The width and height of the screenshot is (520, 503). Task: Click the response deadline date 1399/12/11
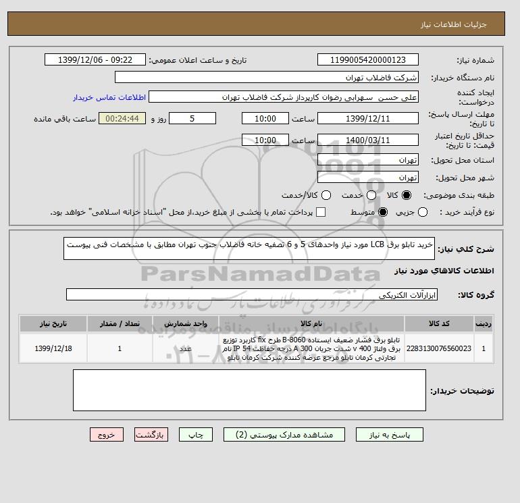[x=368, y=118]
